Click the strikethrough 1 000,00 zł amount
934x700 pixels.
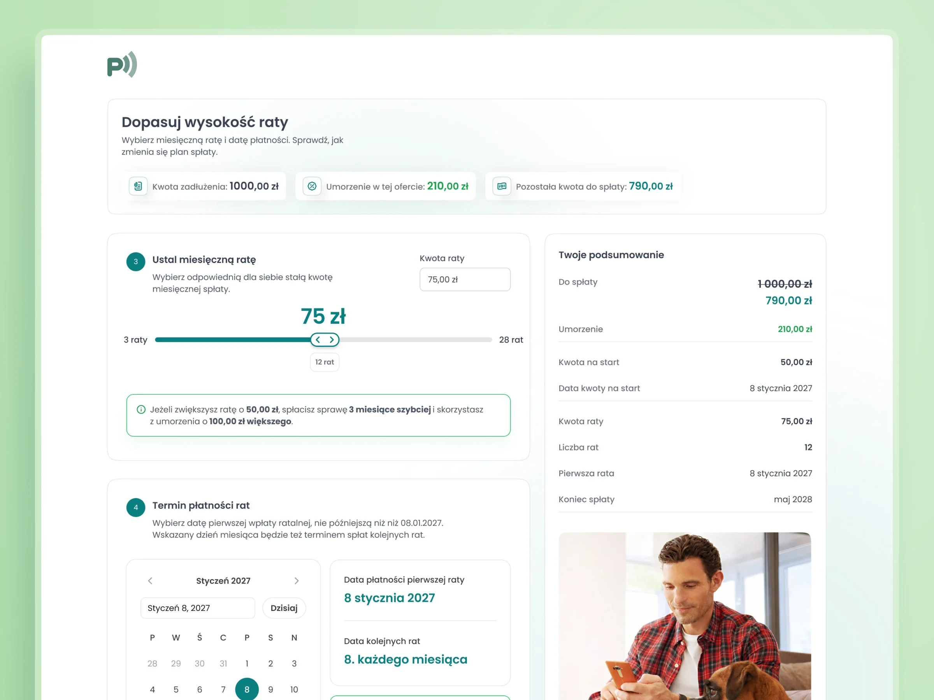(x=785, y=284)
